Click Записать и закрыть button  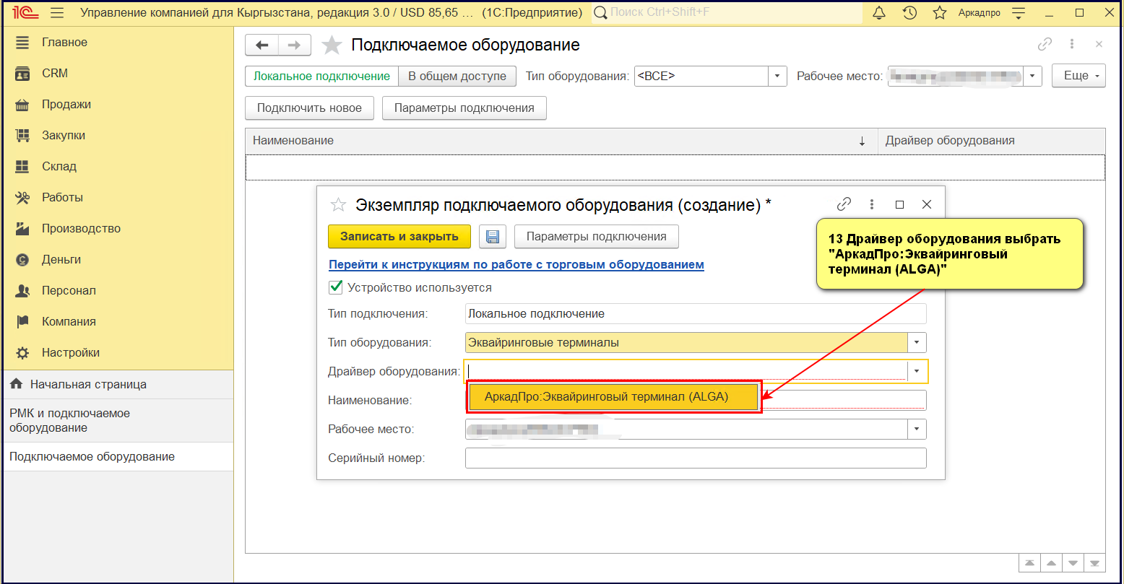point(399,237)
